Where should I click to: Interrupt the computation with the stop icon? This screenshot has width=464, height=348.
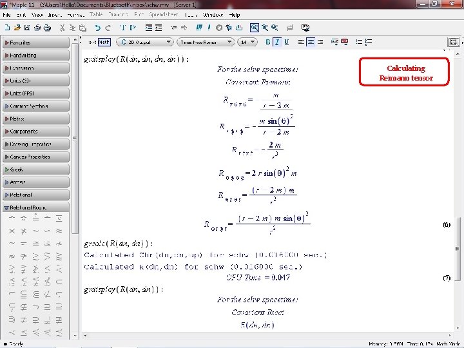click(219, 28)
